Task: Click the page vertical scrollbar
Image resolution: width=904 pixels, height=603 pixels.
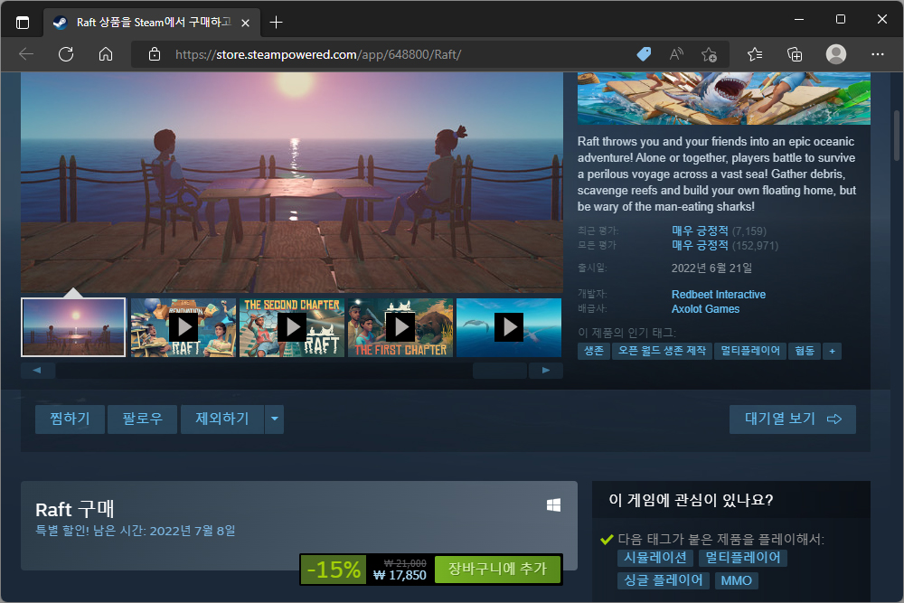Action: tap(897, 136)
